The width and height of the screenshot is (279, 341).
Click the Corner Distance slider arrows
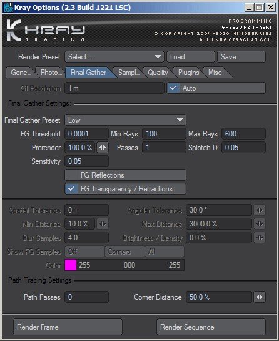tap(260, 297)
